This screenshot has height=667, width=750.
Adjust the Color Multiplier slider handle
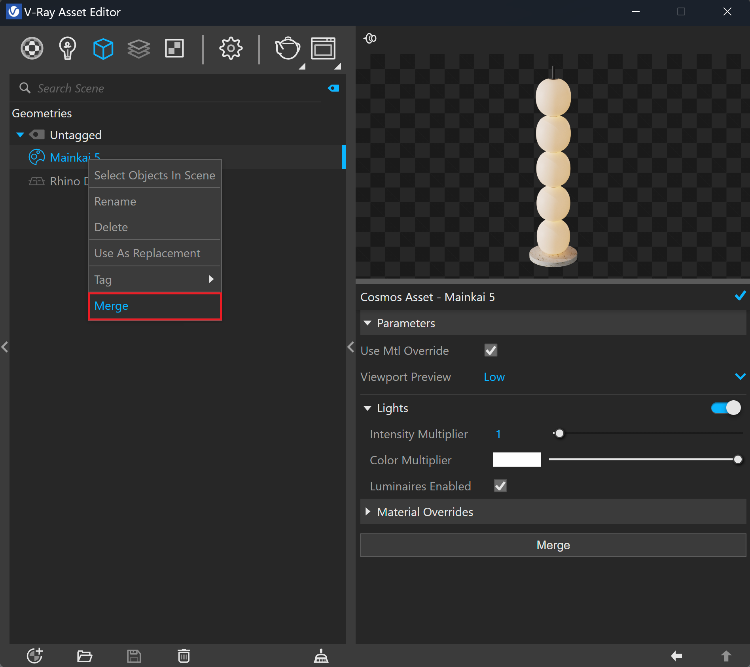(x=738, y=460)
